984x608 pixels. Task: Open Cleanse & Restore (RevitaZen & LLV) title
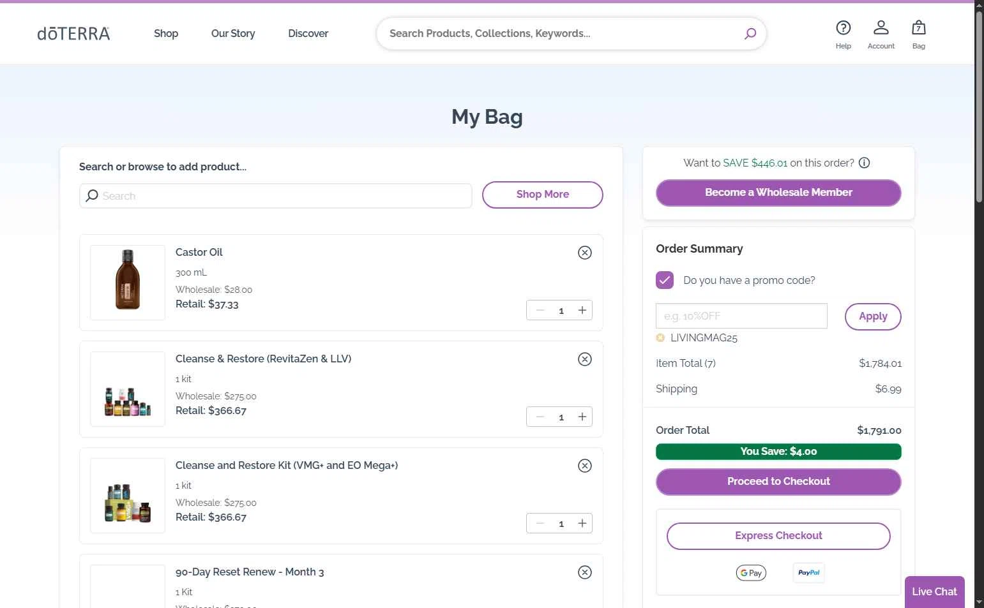click(263, 359)
